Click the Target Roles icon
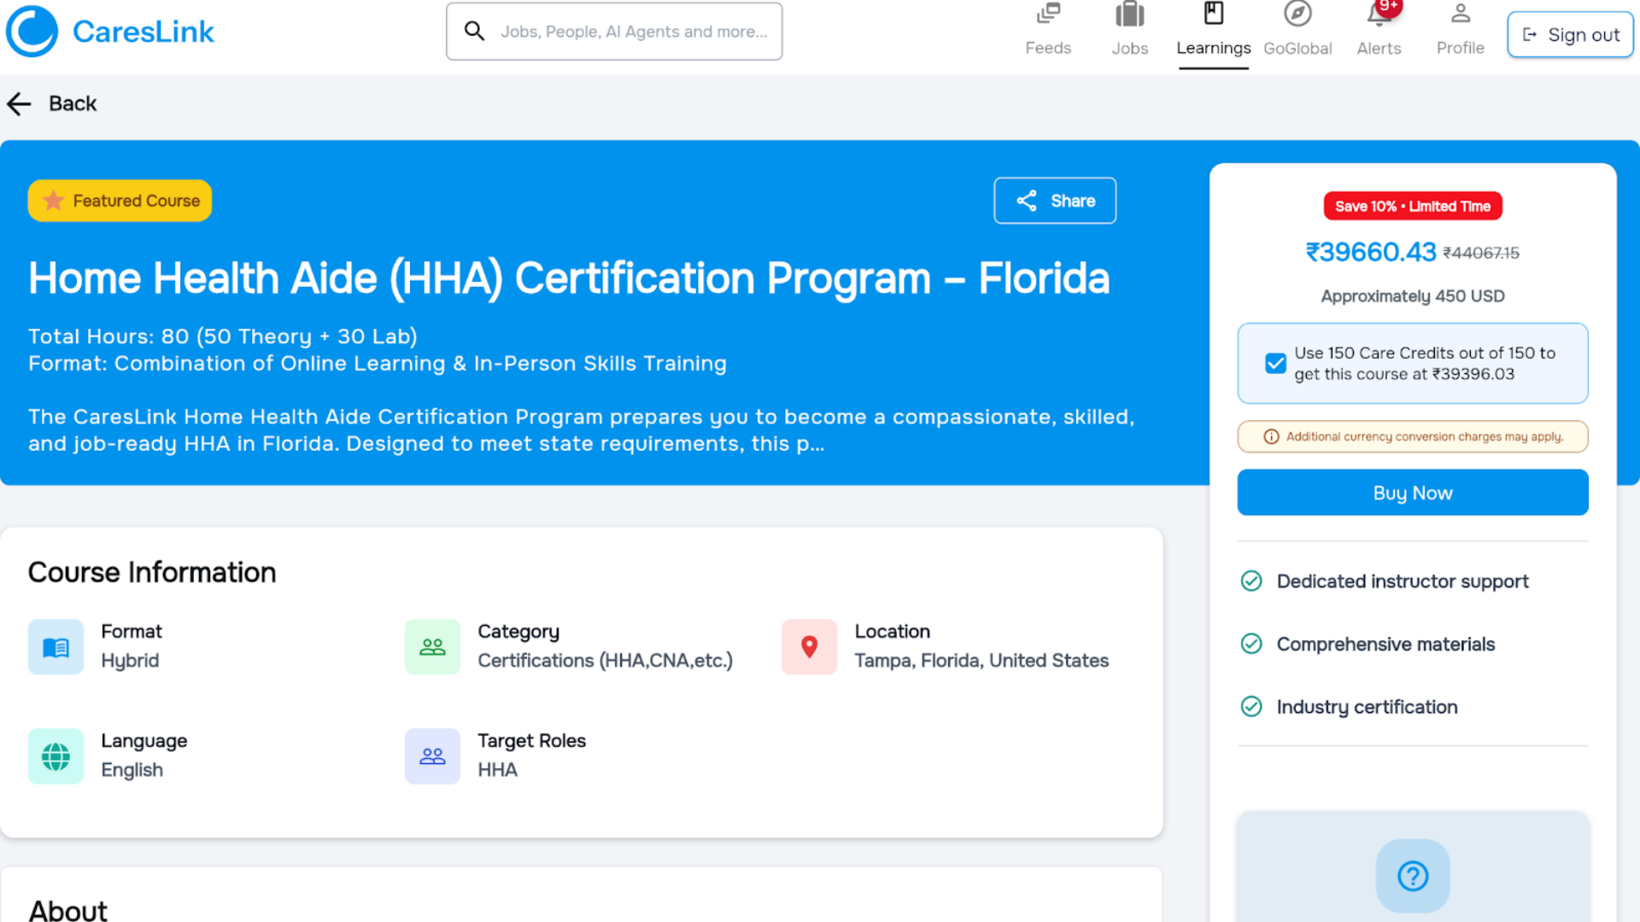 click(x=432, y=756)
